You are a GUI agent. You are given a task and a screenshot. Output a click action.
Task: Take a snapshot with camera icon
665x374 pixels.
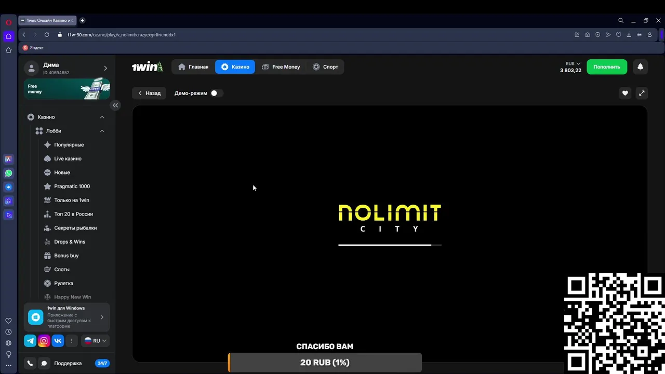[587, 35]
